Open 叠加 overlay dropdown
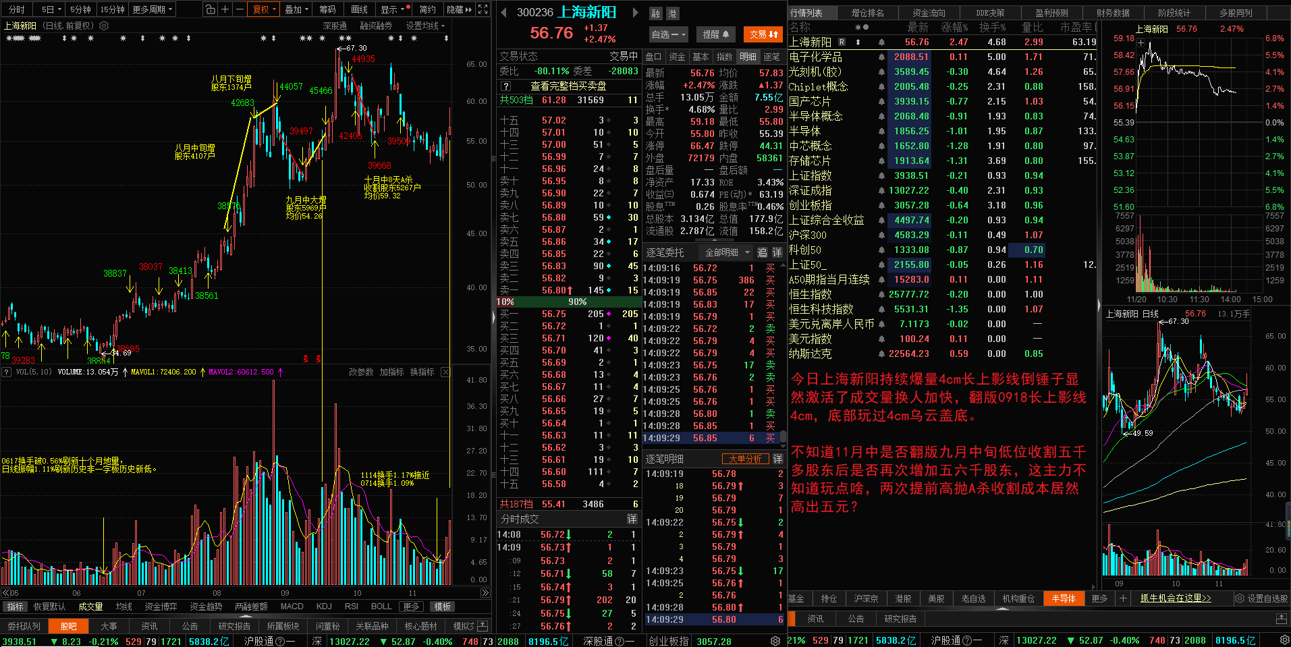1291x647 pixels. click(296, 9)
